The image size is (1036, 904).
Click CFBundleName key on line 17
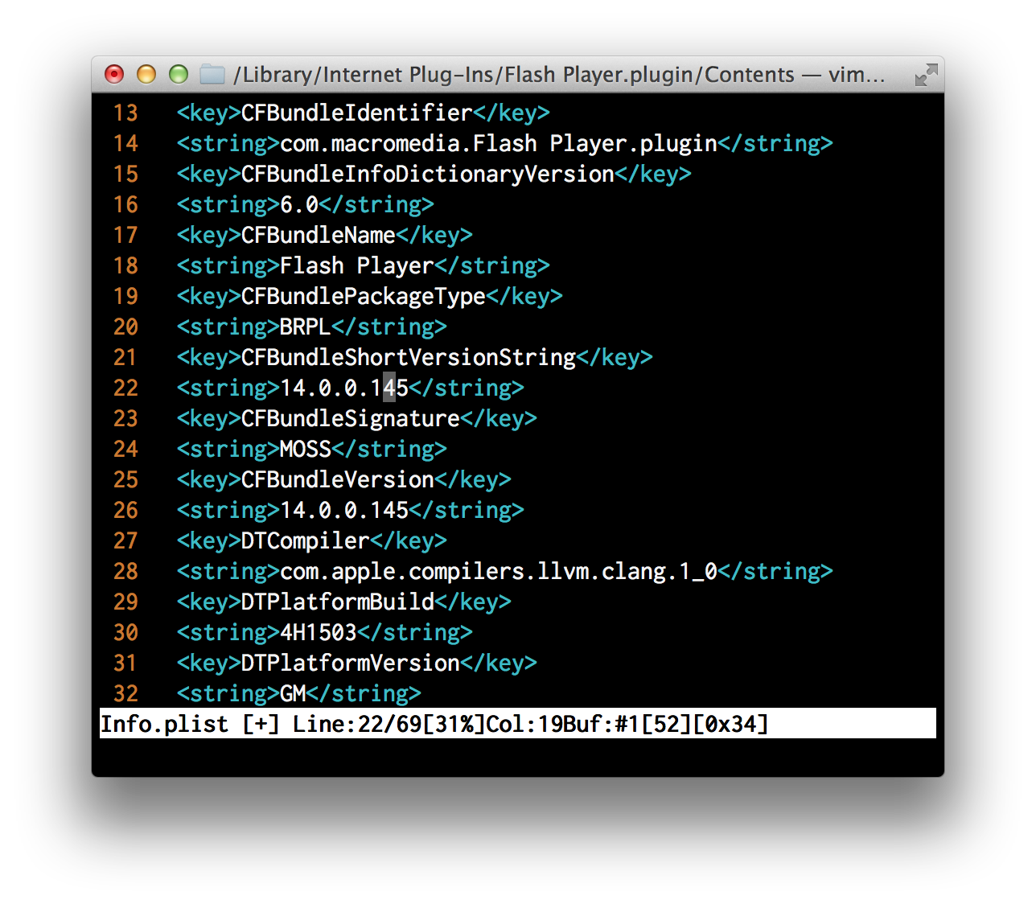(x=319, y=235)
